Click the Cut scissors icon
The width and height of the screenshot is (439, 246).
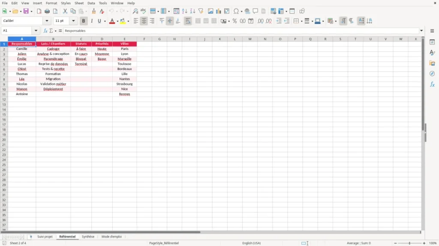point(65,11)
